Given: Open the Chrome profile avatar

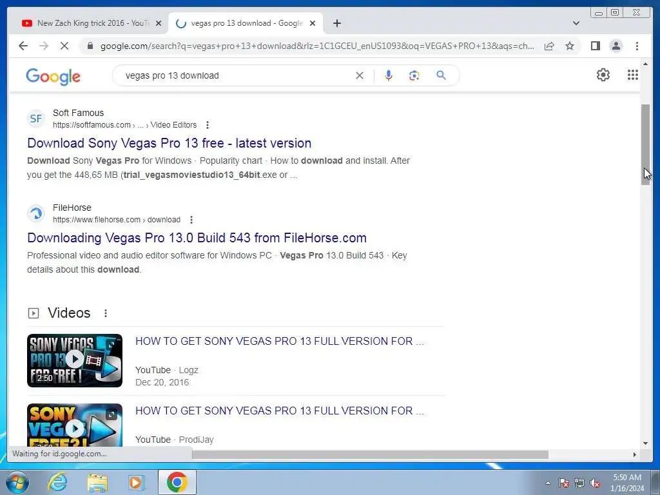Looking at the screenshot, I should tap(616, 46).
